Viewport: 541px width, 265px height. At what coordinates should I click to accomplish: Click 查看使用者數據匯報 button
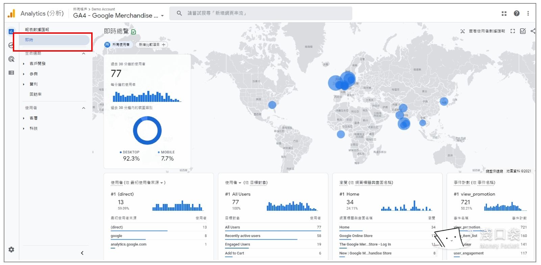[x=483, y=31]
